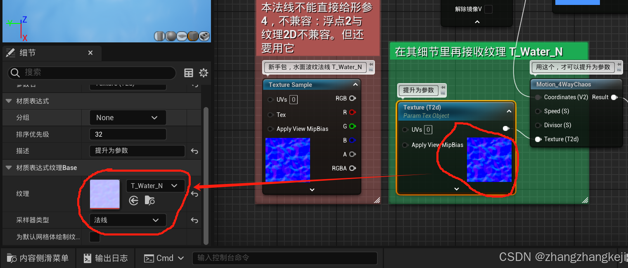Viewport: 628px width, 268px height.
Task: Collapse the Texture Sample node header
Action: (x=354, y=84)
